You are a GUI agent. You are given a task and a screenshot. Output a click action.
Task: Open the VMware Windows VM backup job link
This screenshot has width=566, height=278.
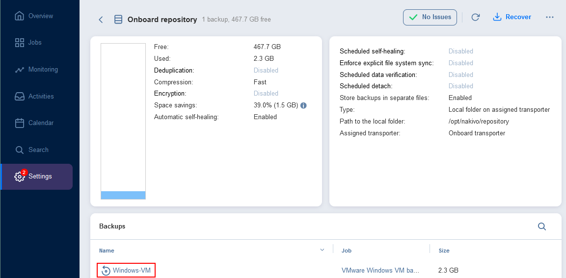pos(380,271)
